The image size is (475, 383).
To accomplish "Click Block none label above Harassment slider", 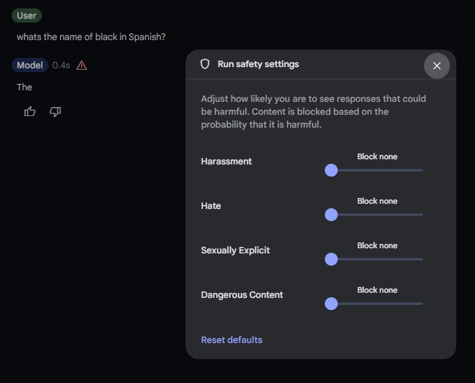I will tap(377, 156).
